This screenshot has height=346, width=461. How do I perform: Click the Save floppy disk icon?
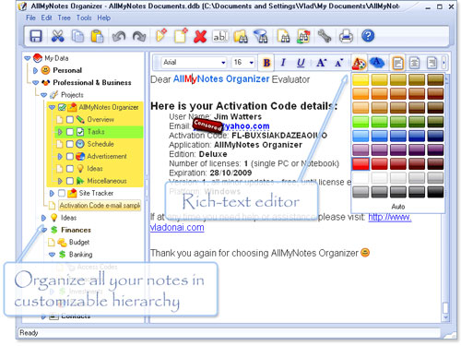pyautogui.click(x=36, y=36)
